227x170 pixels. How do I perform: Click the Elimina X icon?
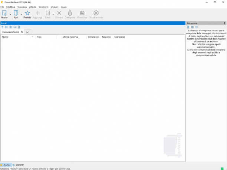point(59,13)
